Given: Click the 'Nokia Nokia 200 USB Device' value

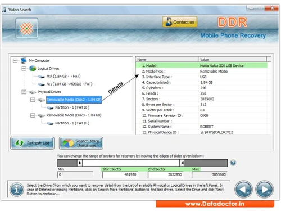Looking at the screenshot, I should coord(221,66).
